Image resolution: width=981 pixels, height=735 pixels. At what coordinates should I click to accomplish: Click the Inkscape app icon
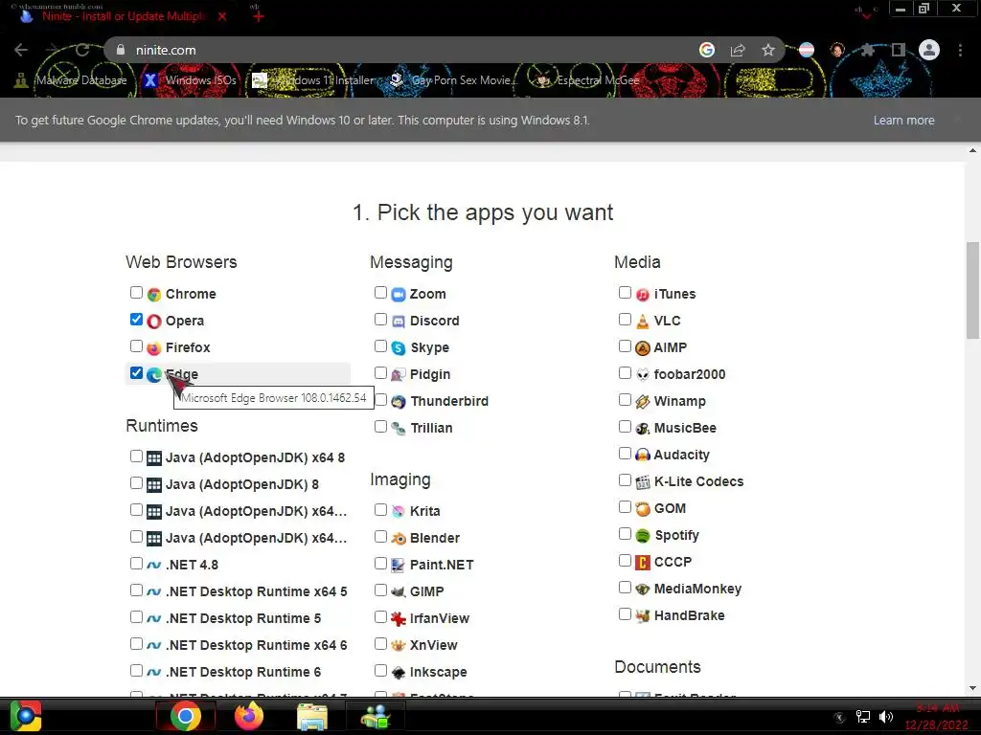399,673
